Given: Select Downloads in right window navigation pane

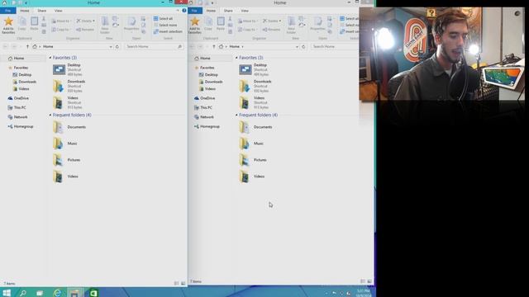Looking at the screenshot, I should 211,82.
